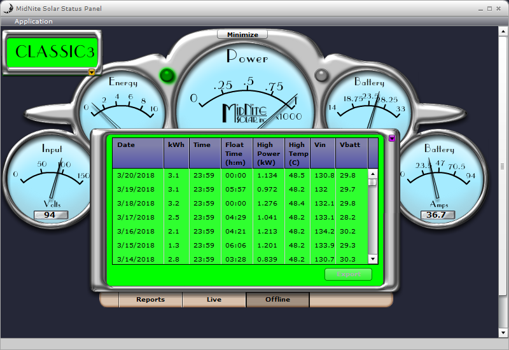Click Vin value 134.2
509x350 pixels.
(x=324, y=231)
